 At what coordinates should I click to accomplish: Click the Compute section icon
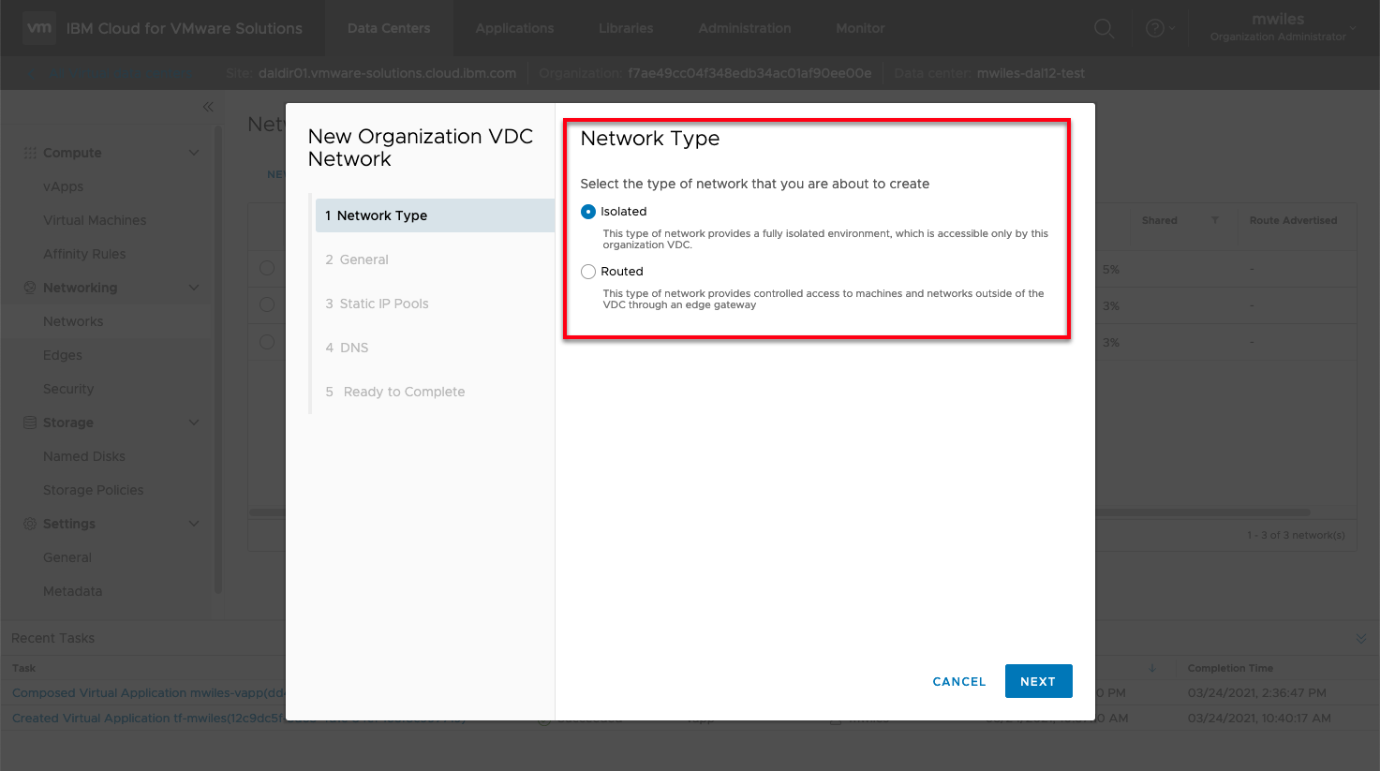30,153
